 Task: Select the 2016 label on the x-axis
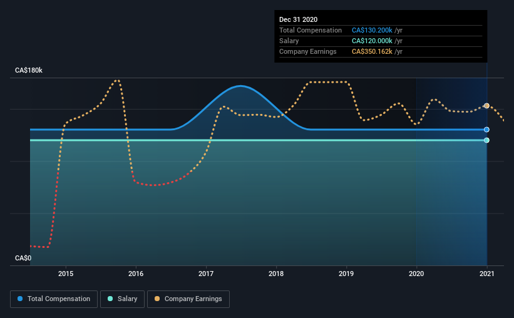coord(136,274)
